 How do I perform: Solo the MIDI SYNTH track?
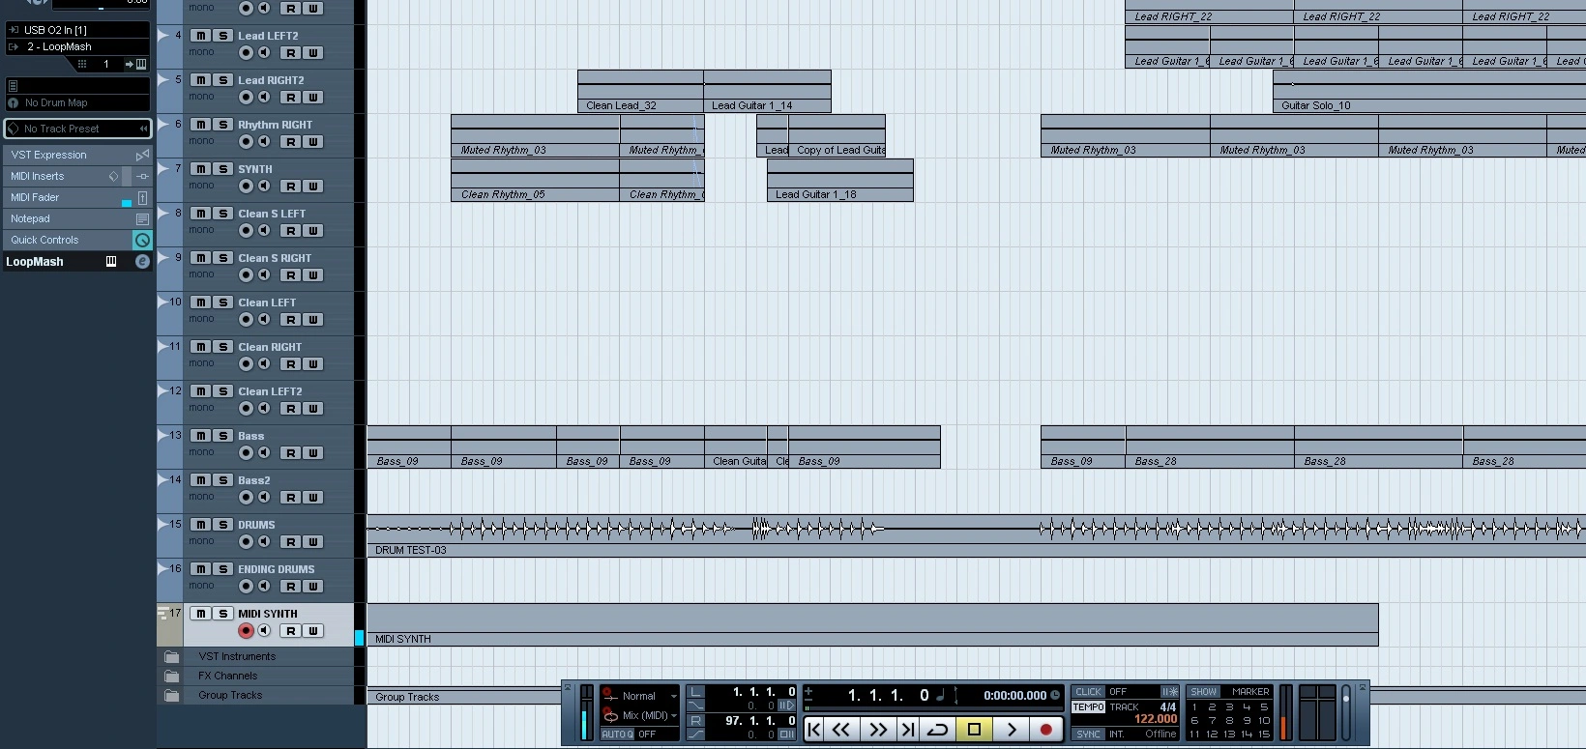(222, 614)
